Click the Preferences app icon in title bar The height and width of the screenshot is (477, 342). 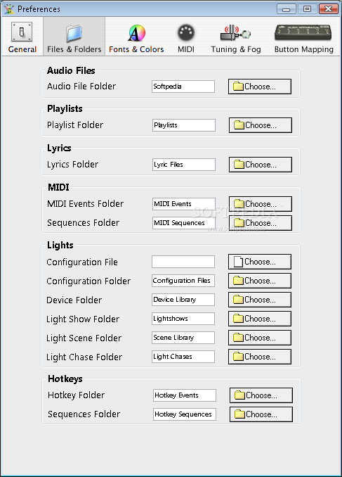click(9, 9)
